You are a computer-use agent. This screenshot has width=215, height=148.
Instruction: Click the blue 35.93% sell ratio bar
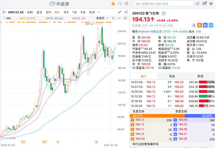[200, 116]
